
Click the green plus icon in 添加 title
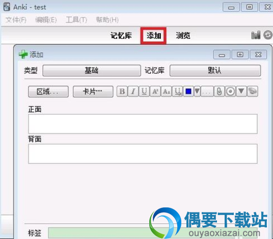(23, 55)
